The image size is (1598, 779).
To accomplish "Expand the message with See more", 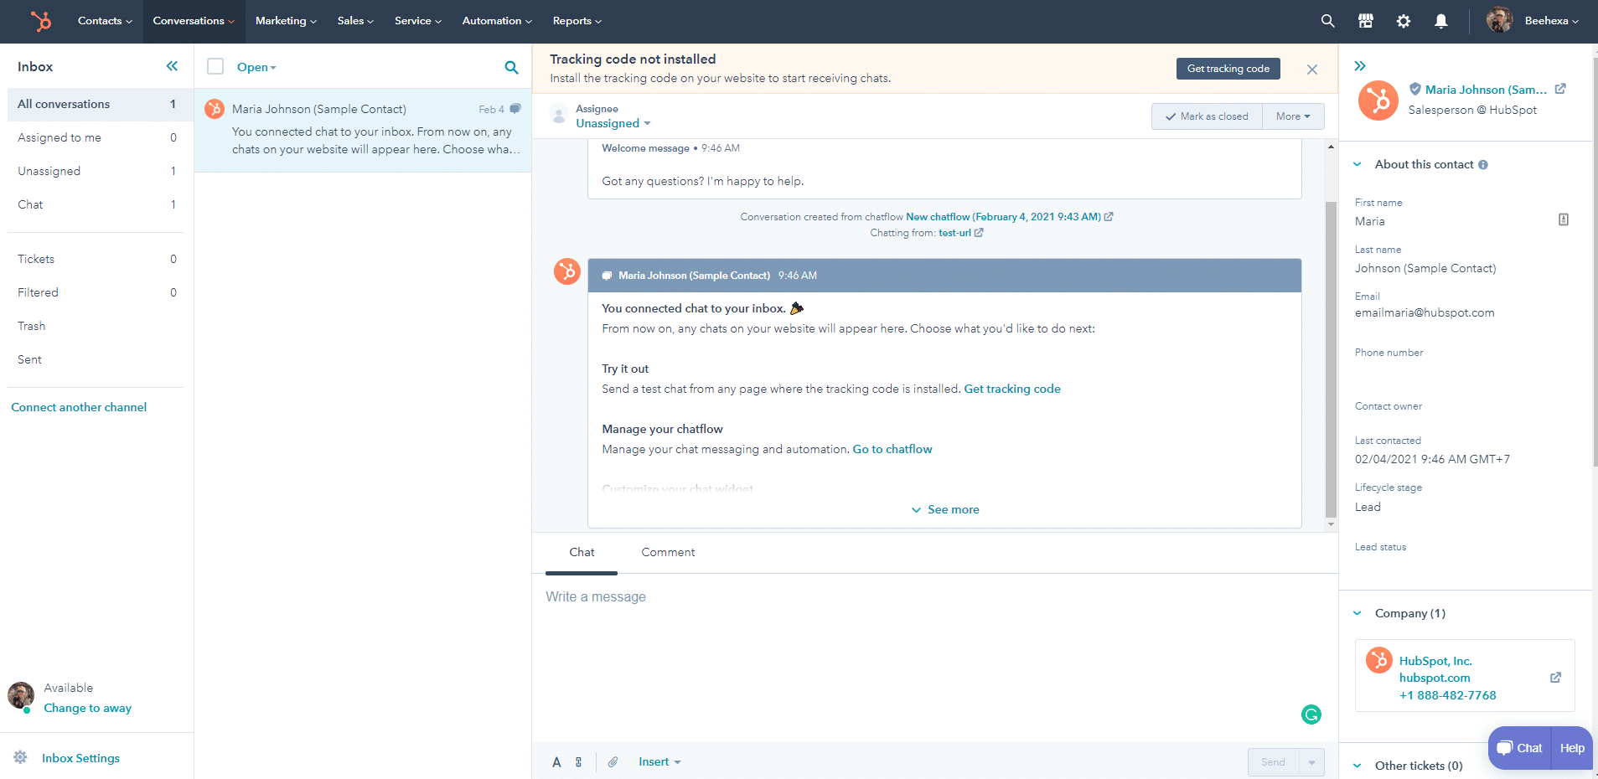I will point(945,509).
